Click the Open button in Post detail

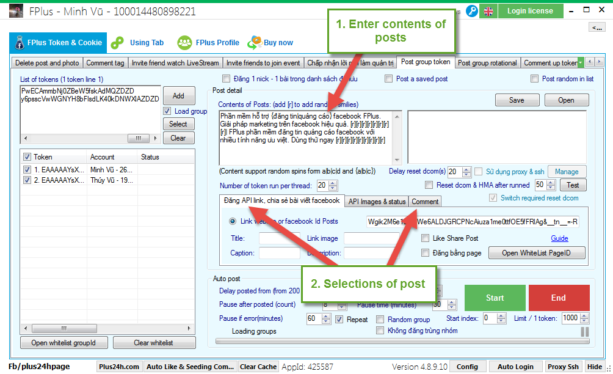(x=566, y=100)
